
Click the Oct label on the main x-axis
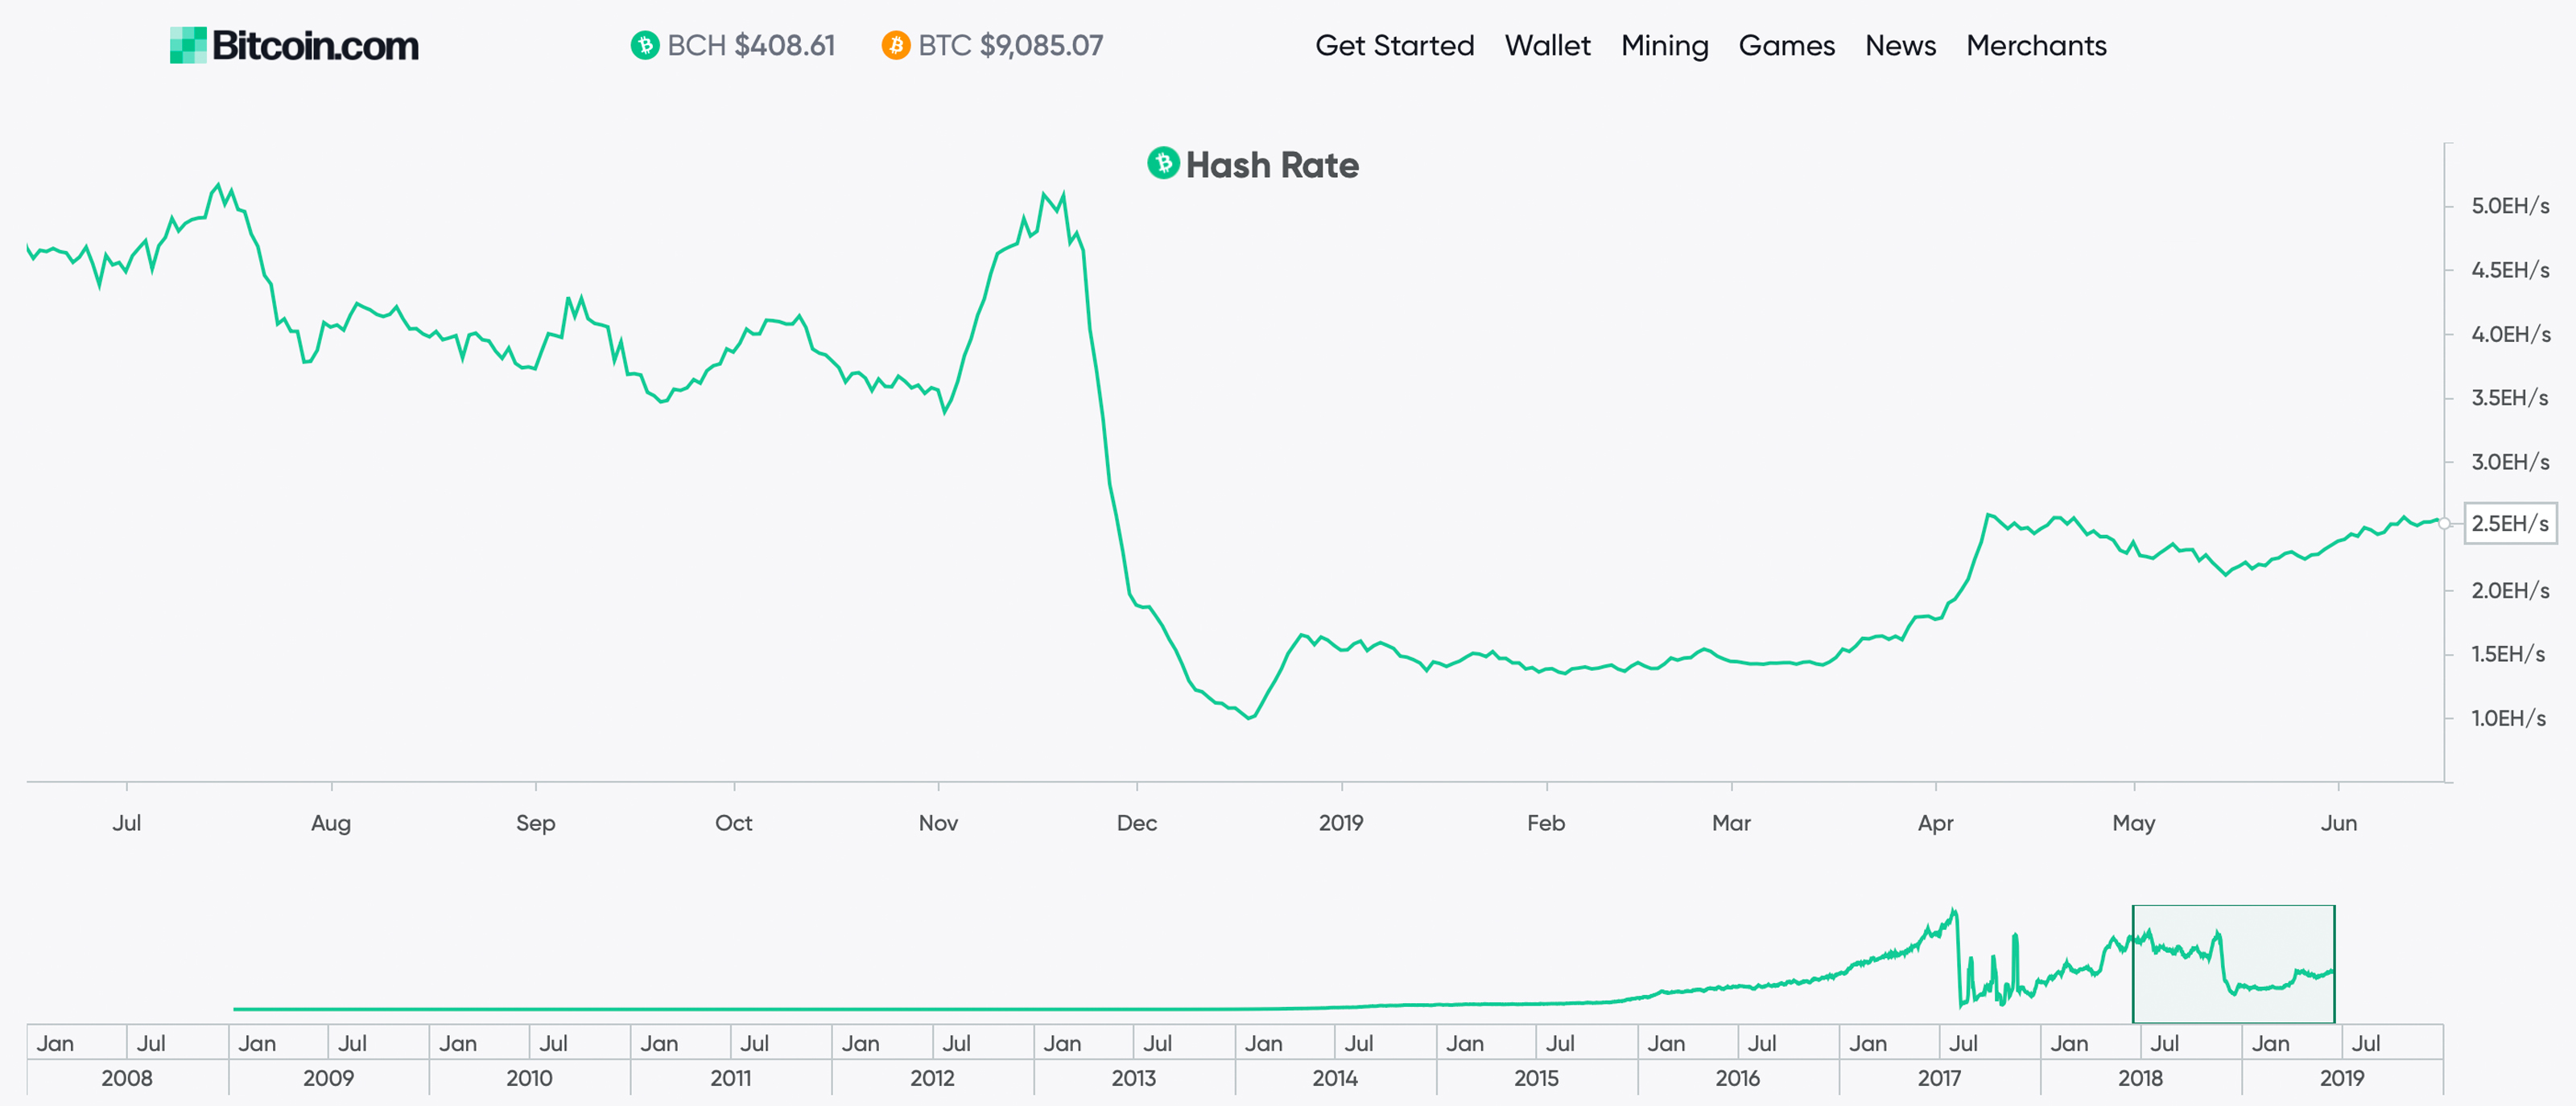click(733, 823)
